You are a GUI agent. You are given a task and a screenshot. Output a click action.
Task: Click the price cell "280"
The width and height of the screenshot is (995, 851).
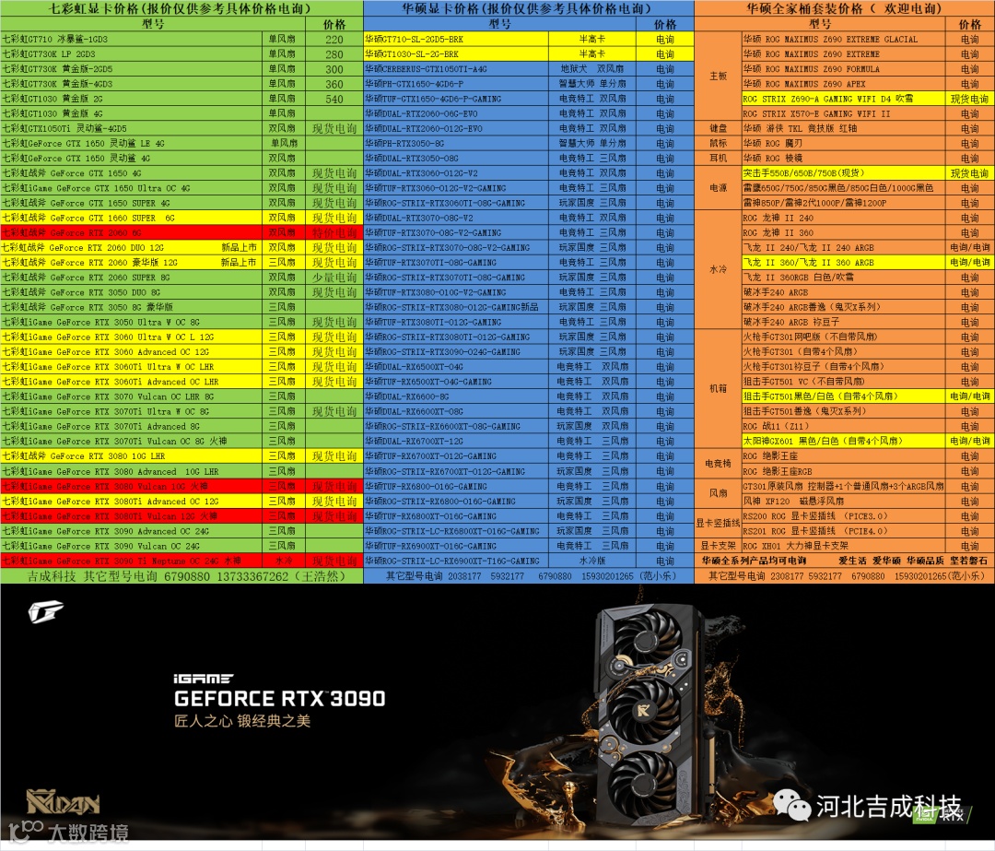334,54
